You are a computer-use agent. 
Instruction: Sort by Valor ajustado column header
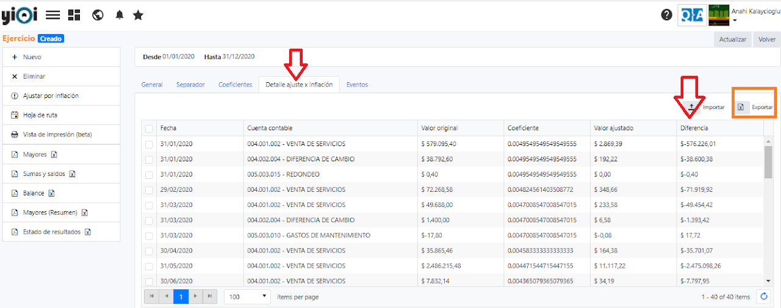coord(633,128)
